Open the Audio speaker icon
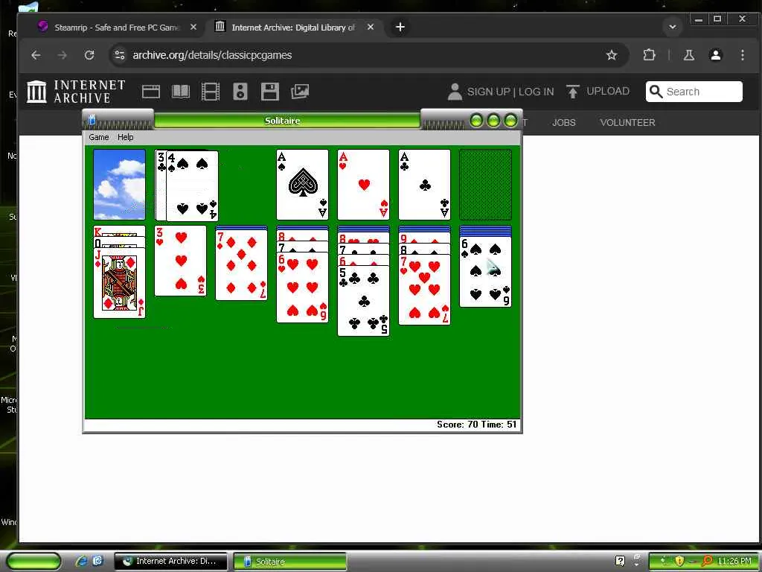Screen dimensions: 762x572 (240, 92)
